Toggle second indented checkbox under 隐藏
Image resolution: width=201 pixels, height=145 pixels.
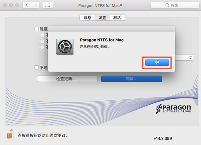[42, 41]
